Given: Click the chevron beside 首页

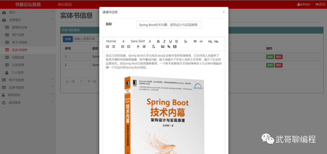Looking at the screenshot, I should coord(53,11).
